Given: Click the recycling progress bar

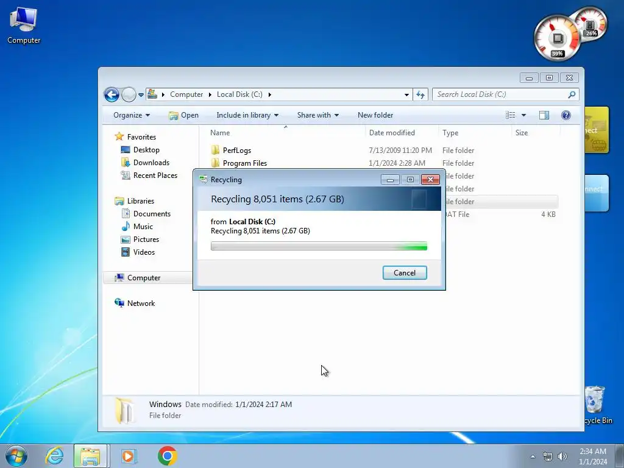Looking at the screenshot, I should [319, 246].
